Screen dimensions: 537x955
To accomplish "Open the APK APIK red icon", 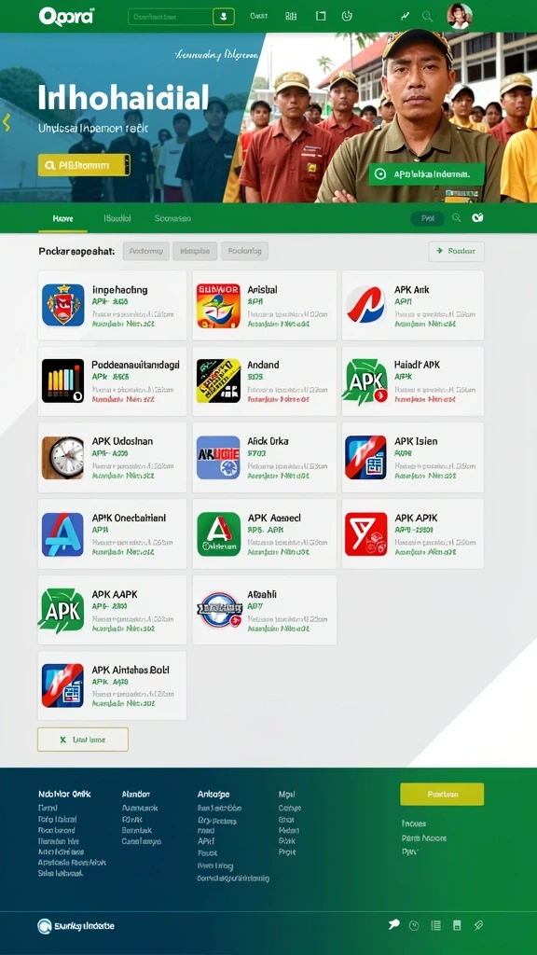I will coord(365,534).
